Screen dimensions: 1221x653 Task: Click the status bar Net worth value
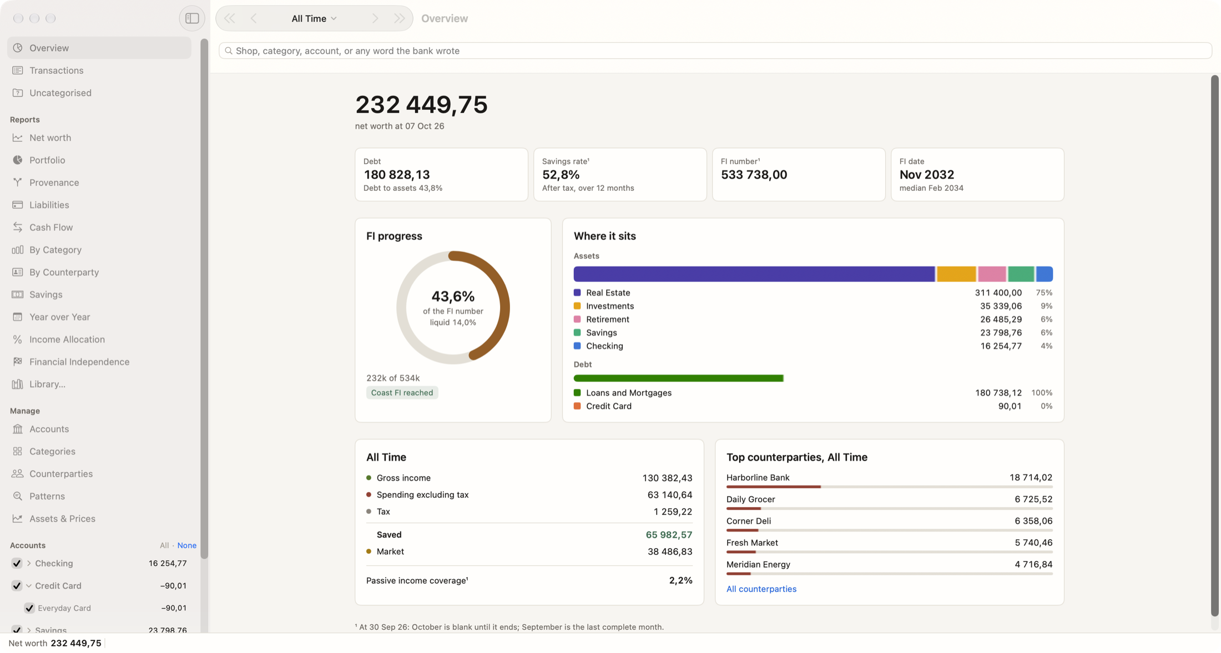(x=76, y=643)
